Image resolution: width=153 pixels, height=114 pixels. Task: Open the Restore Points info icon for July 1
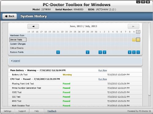(x=100, y=52)
